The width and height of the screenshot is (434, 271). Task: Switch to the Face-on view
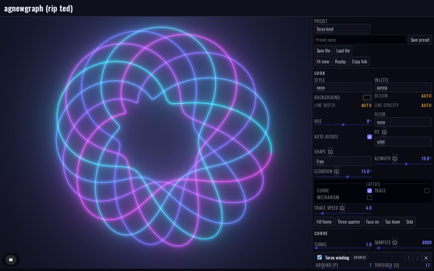[373, 222]
